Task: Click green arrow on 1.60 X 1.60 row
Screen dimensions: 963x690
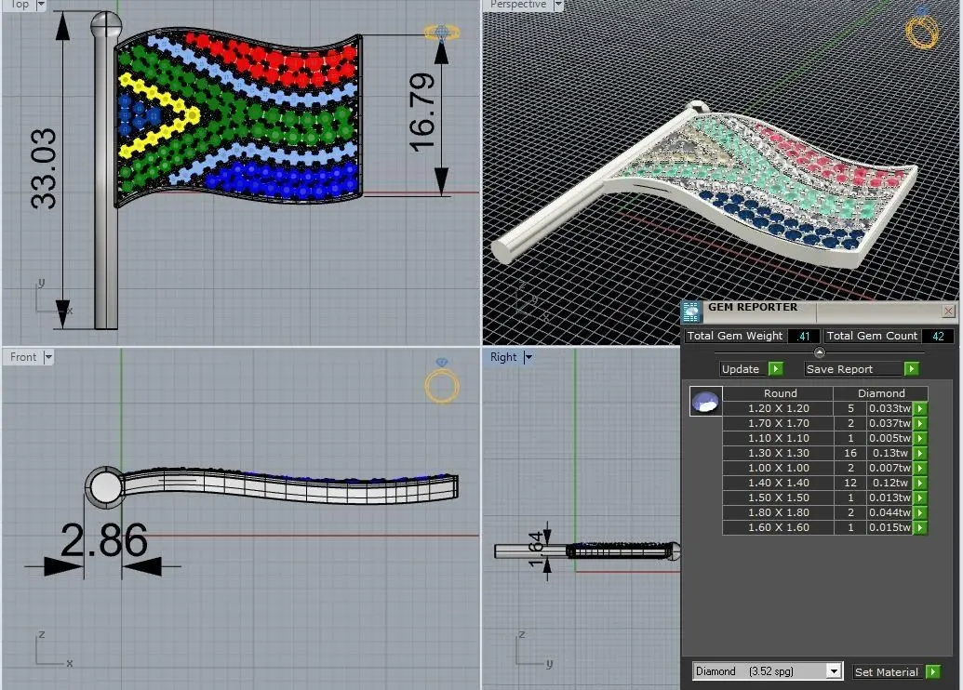Action: tap(920, 527)
